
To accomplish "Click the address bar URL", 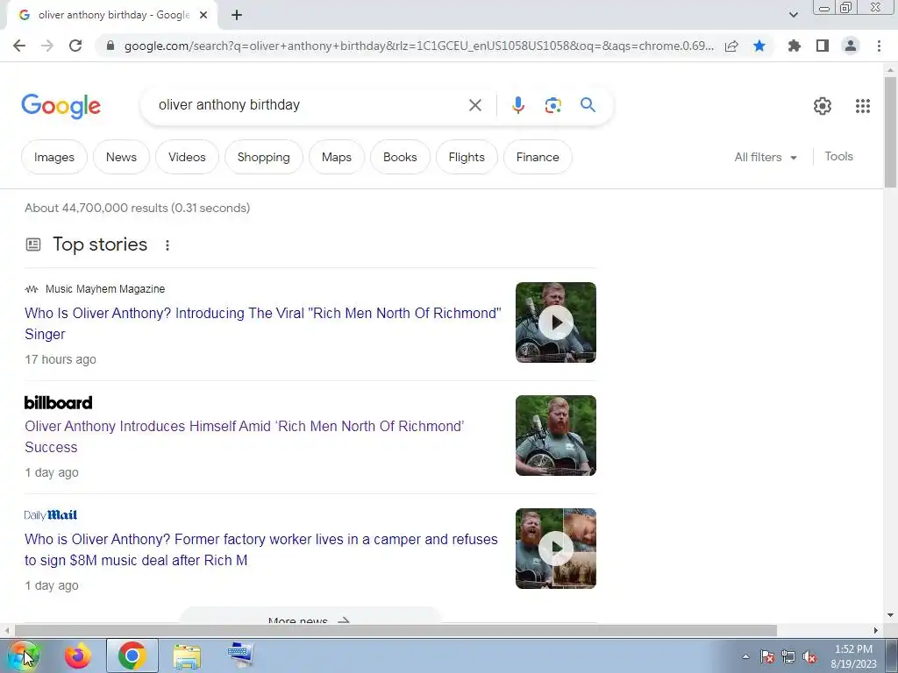I will [x=418, y=46].
